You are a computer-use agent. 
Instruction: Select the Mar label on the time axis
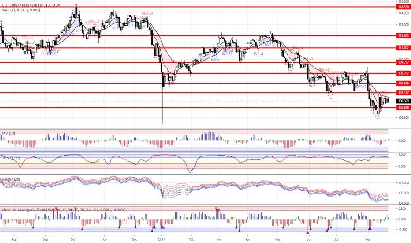pyautogui.click(x=219, y=239)
